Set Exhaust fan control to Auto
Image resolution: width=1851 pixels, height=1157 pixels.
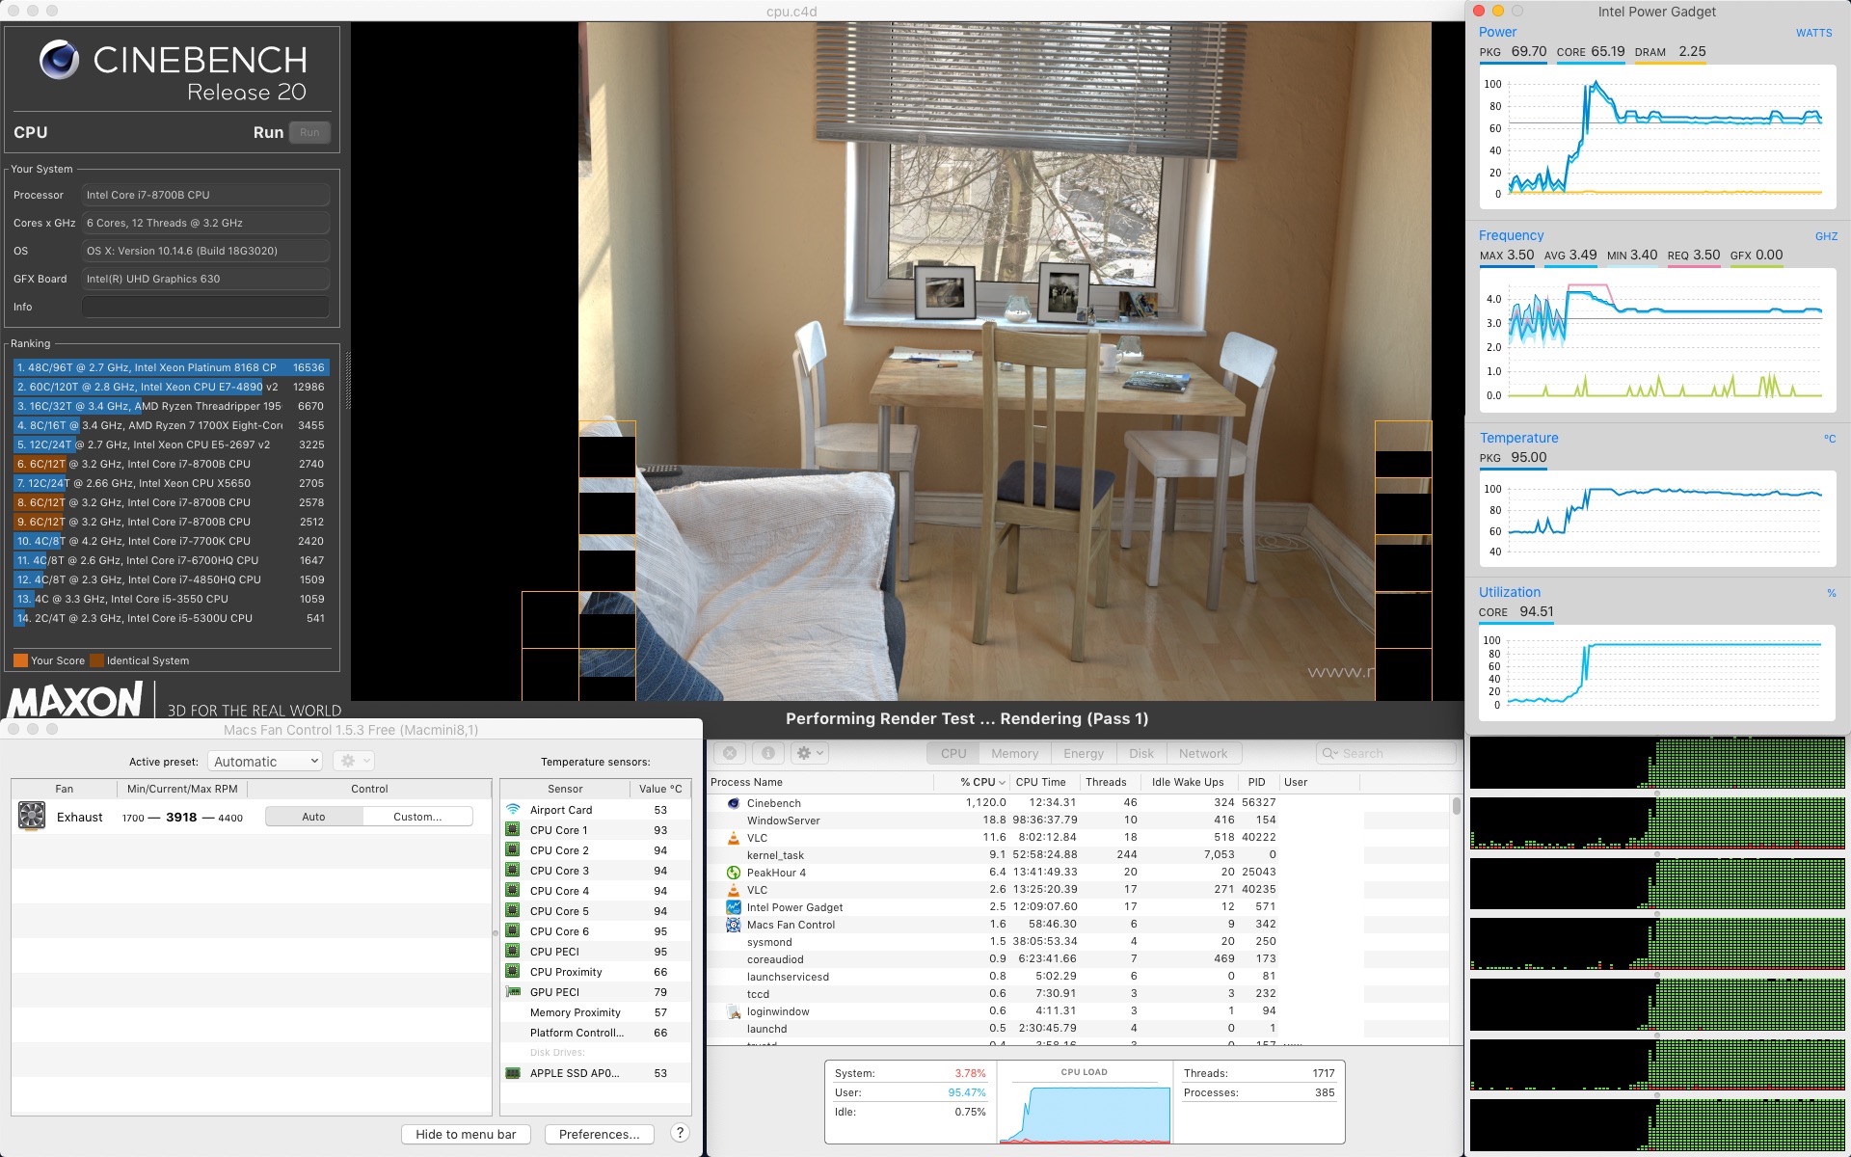click(x=314, y=817)
